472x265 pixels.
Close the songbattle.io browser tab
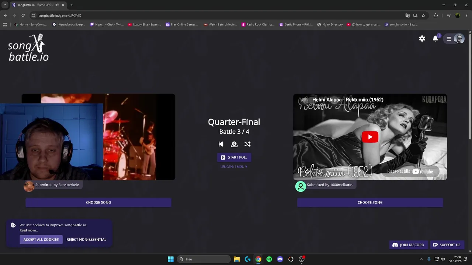63,5
